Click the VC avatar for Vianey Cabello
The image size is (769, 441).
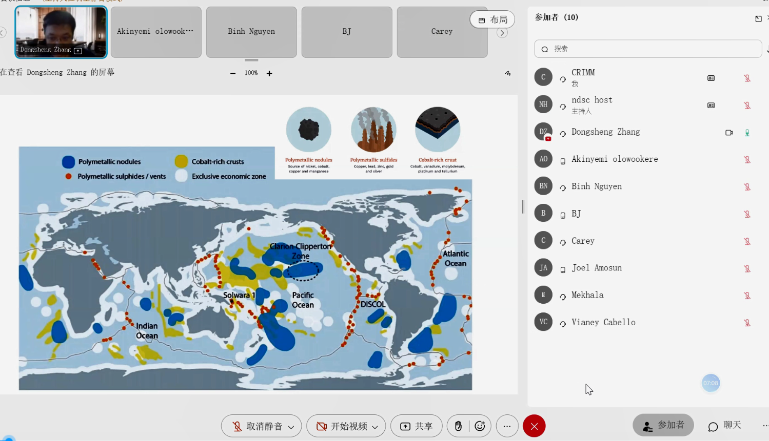click(x=543, y=322)
